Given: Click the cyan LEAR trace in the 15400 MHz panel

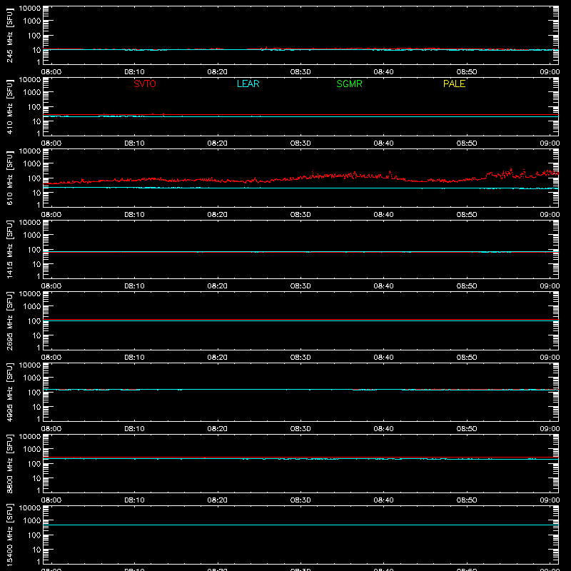Looking at the screenshot, I should pos(300,525).
